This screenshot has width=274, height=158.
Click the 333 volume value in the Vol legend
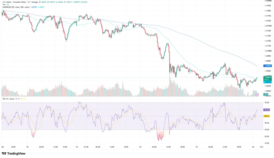pyautogui.click(x=7, y=5)
